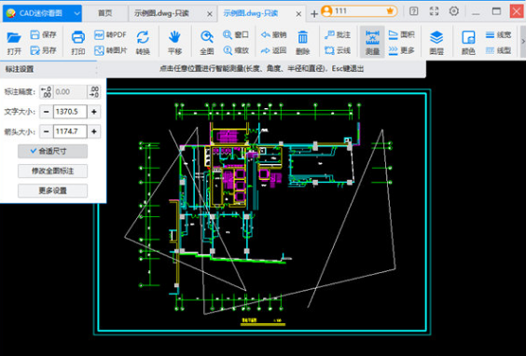Open 更多设置 for annotations
This screenshot has height=356, width=526.
pyautogui.click(x=52, y=191)
